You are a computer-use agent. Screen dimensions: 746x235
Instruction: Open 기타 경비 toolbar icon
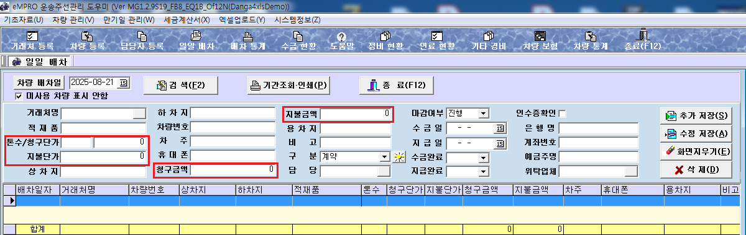pos(489,42)
